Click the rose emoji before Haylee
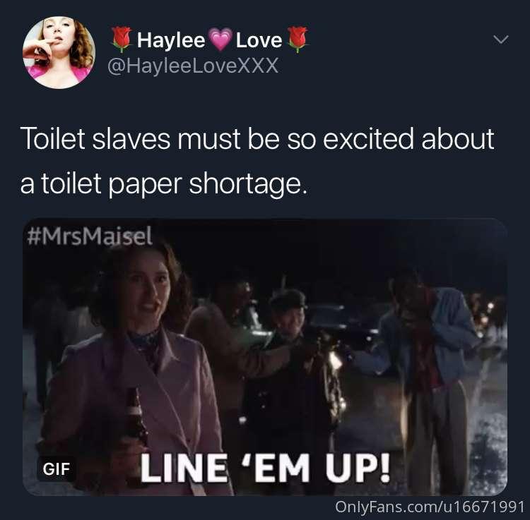This screenshot has height=520, width=530. tap(121, 40)
